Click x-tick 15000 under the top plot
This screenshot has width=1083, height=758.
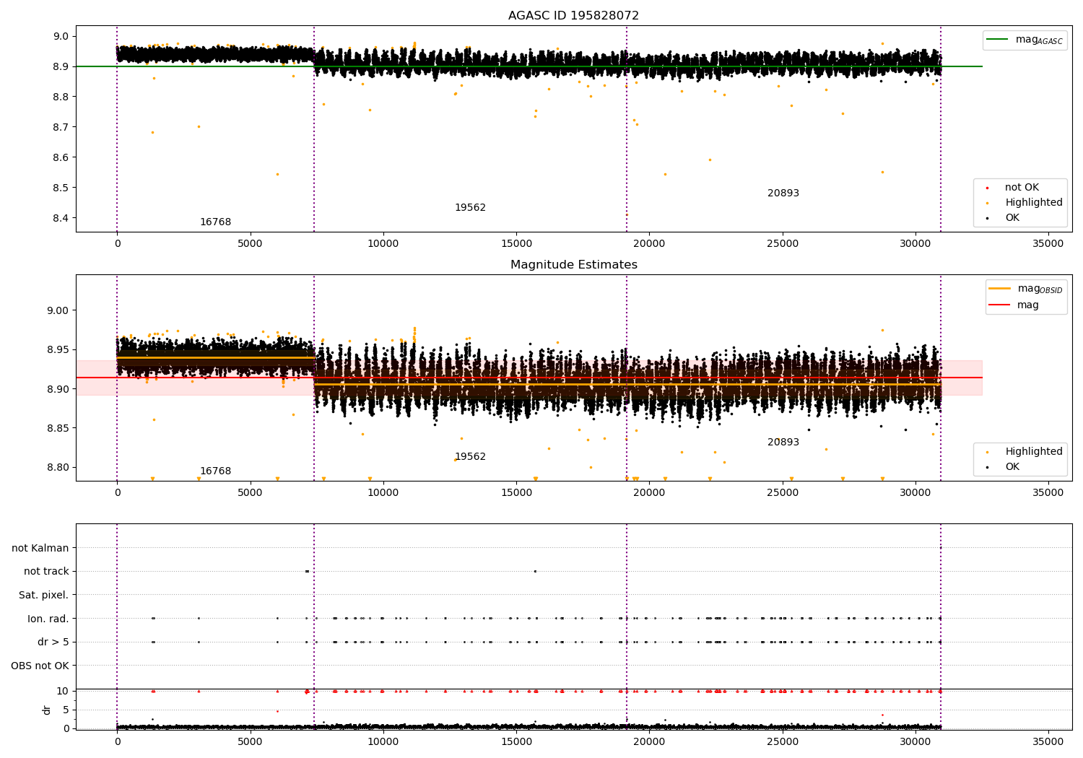[516, 244]
